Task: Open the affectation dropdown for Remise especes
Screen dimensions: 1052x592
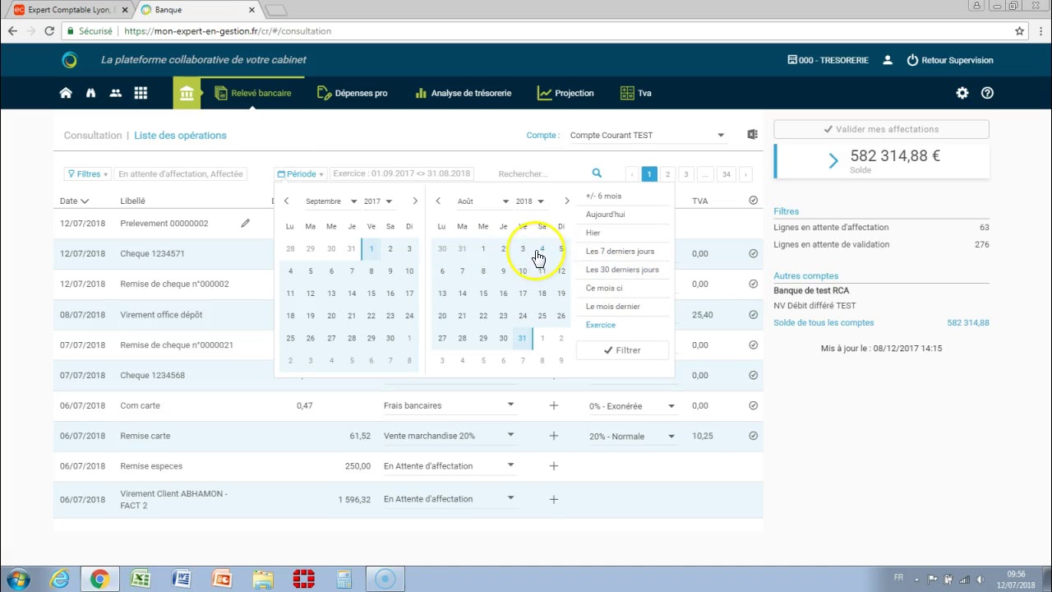Action: point(510,465)
